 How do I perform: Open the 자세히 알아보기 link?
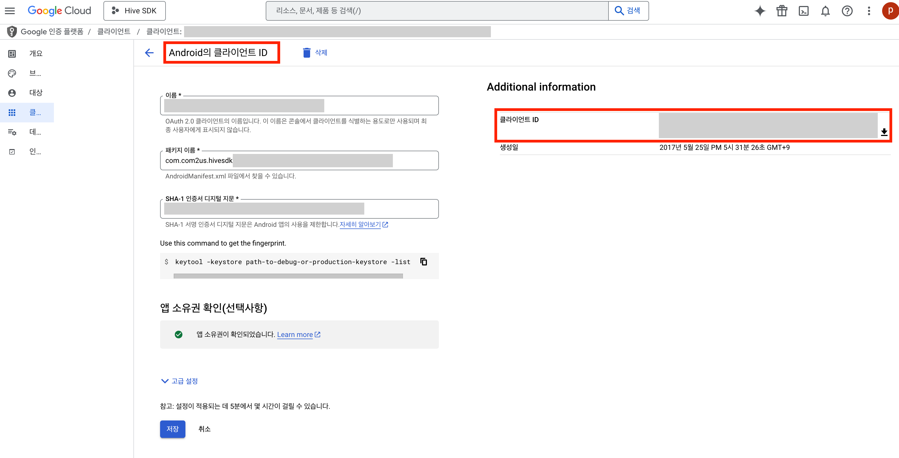pyautogui.click(x=360, y=224)
